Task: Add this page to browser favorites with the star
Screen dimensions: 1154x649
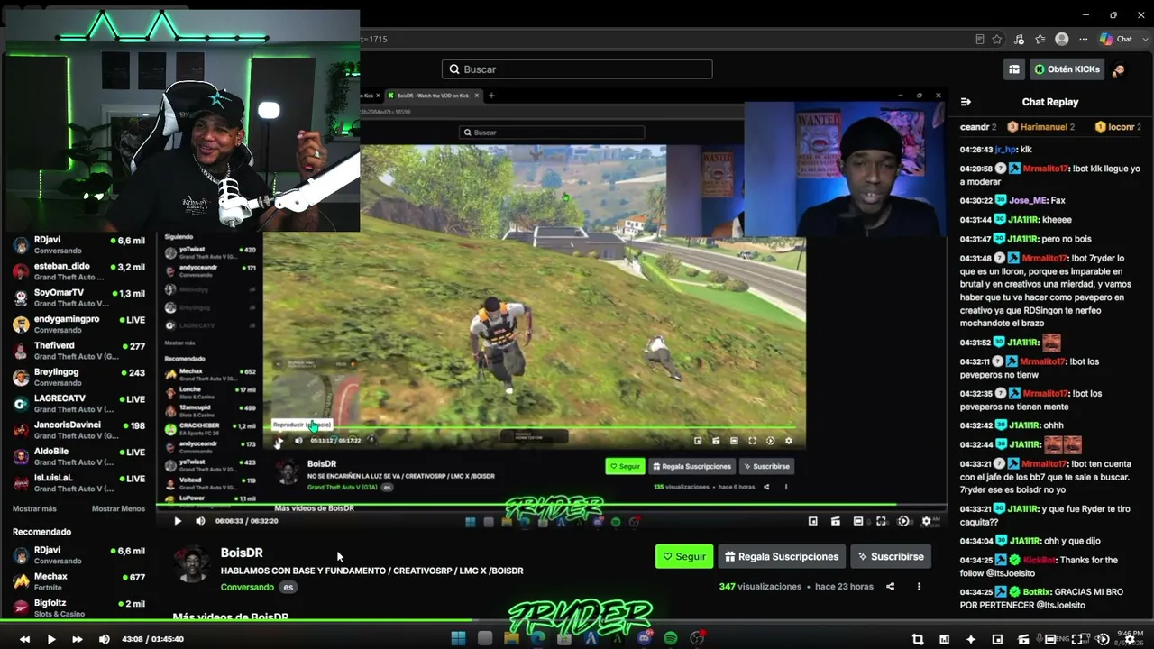Action: click(997, 39)
